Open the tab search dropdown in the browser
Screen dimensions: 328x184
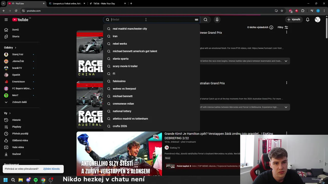[x=3, y=4]
